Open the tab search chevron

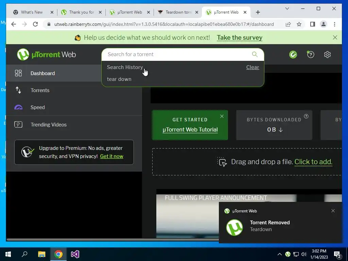click(x=287, y=8)
